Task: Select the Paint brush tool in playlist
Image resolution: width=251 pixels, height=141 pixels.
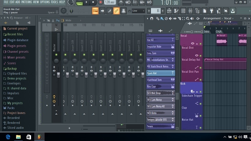Action: 162,19
